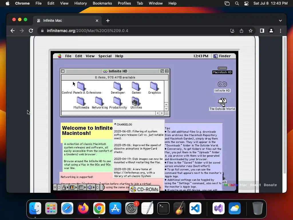Viewport: 293px width, 220px height.
Task: Open Terminal from the Dock
Action: click(163, 208)
